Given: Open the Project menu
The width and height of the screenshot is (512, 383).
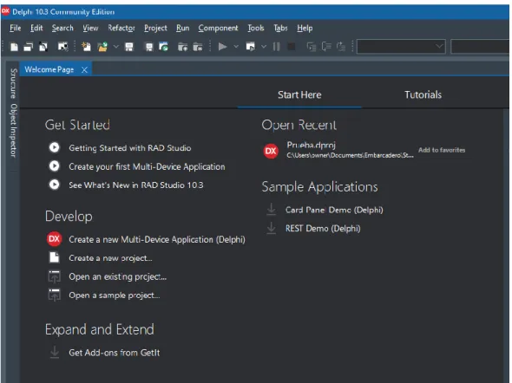Looking at the screenshot, I should (155, 29).
